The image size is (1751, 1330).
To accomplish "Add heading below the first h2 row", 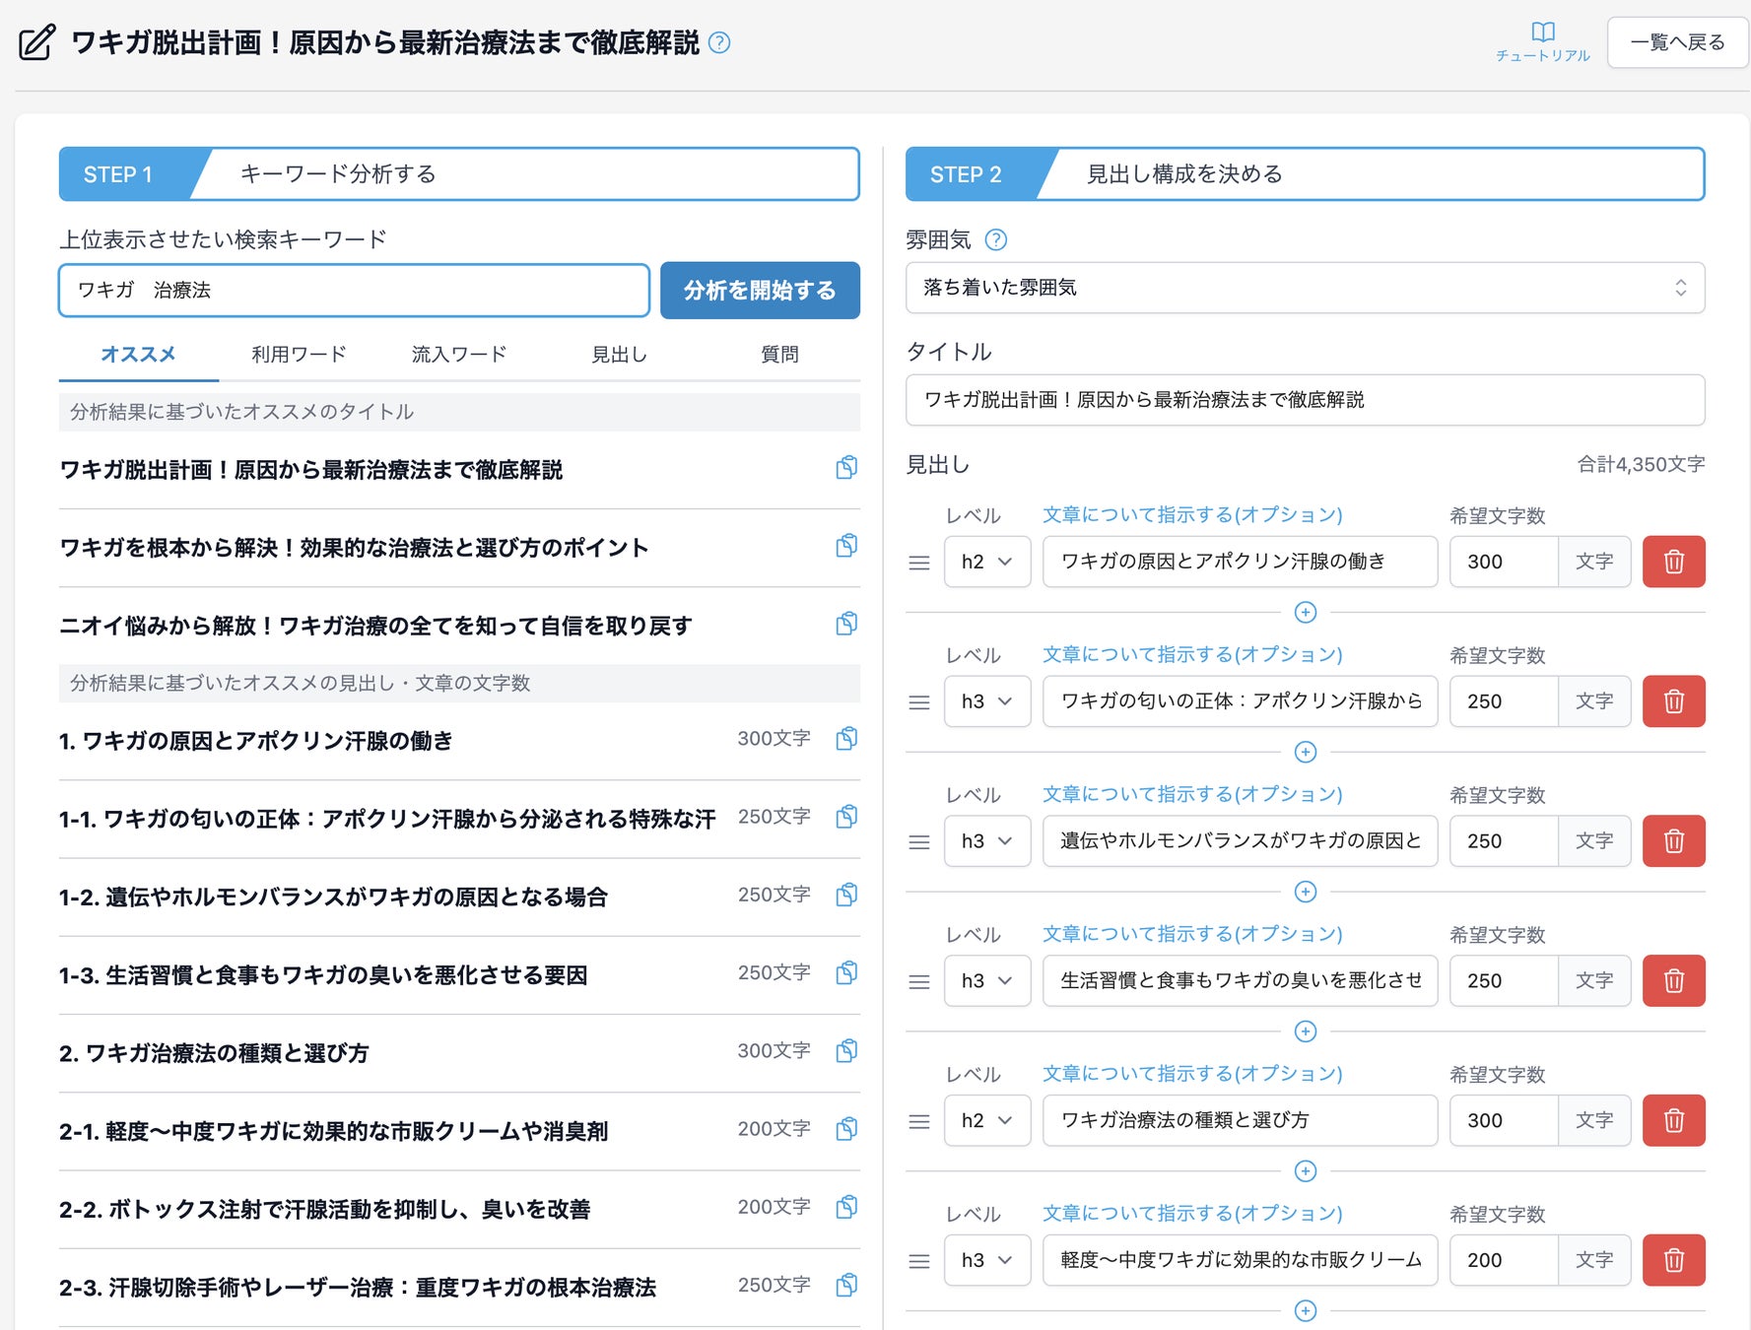I will (x=1305, y=613).
